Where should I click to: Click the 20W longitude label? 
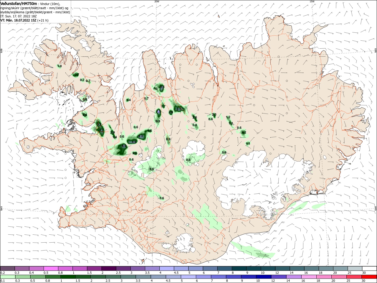click(157, 1)
